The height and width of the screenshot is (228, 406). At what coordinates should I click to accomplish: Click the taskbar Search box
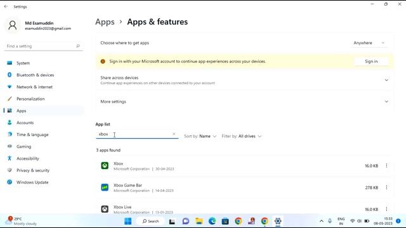[x=151, y=221]
